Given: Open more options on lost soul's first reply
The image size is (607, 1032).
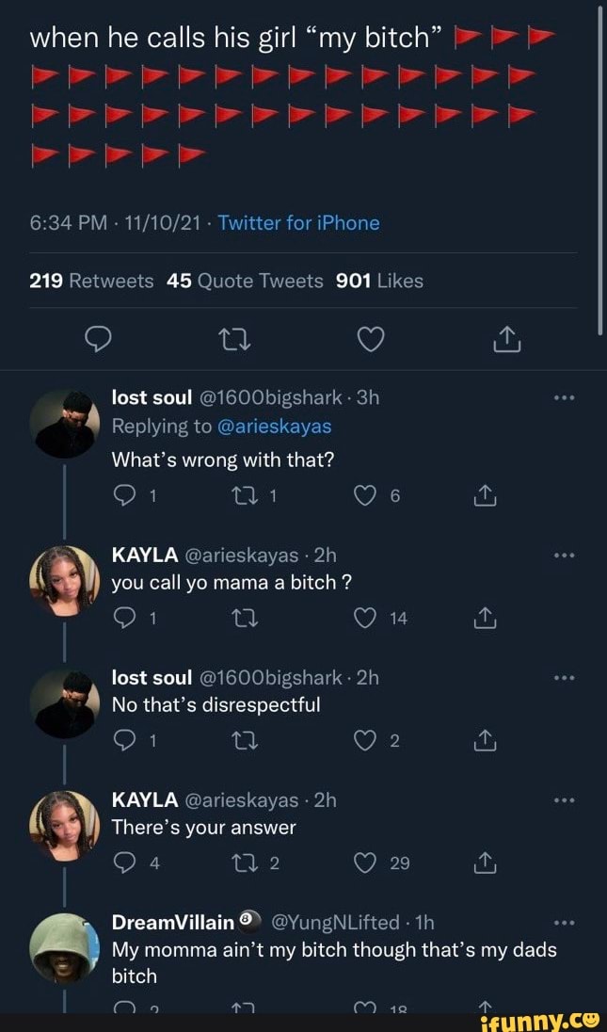Looking at the screenshot, I should (x=565, y=398).
